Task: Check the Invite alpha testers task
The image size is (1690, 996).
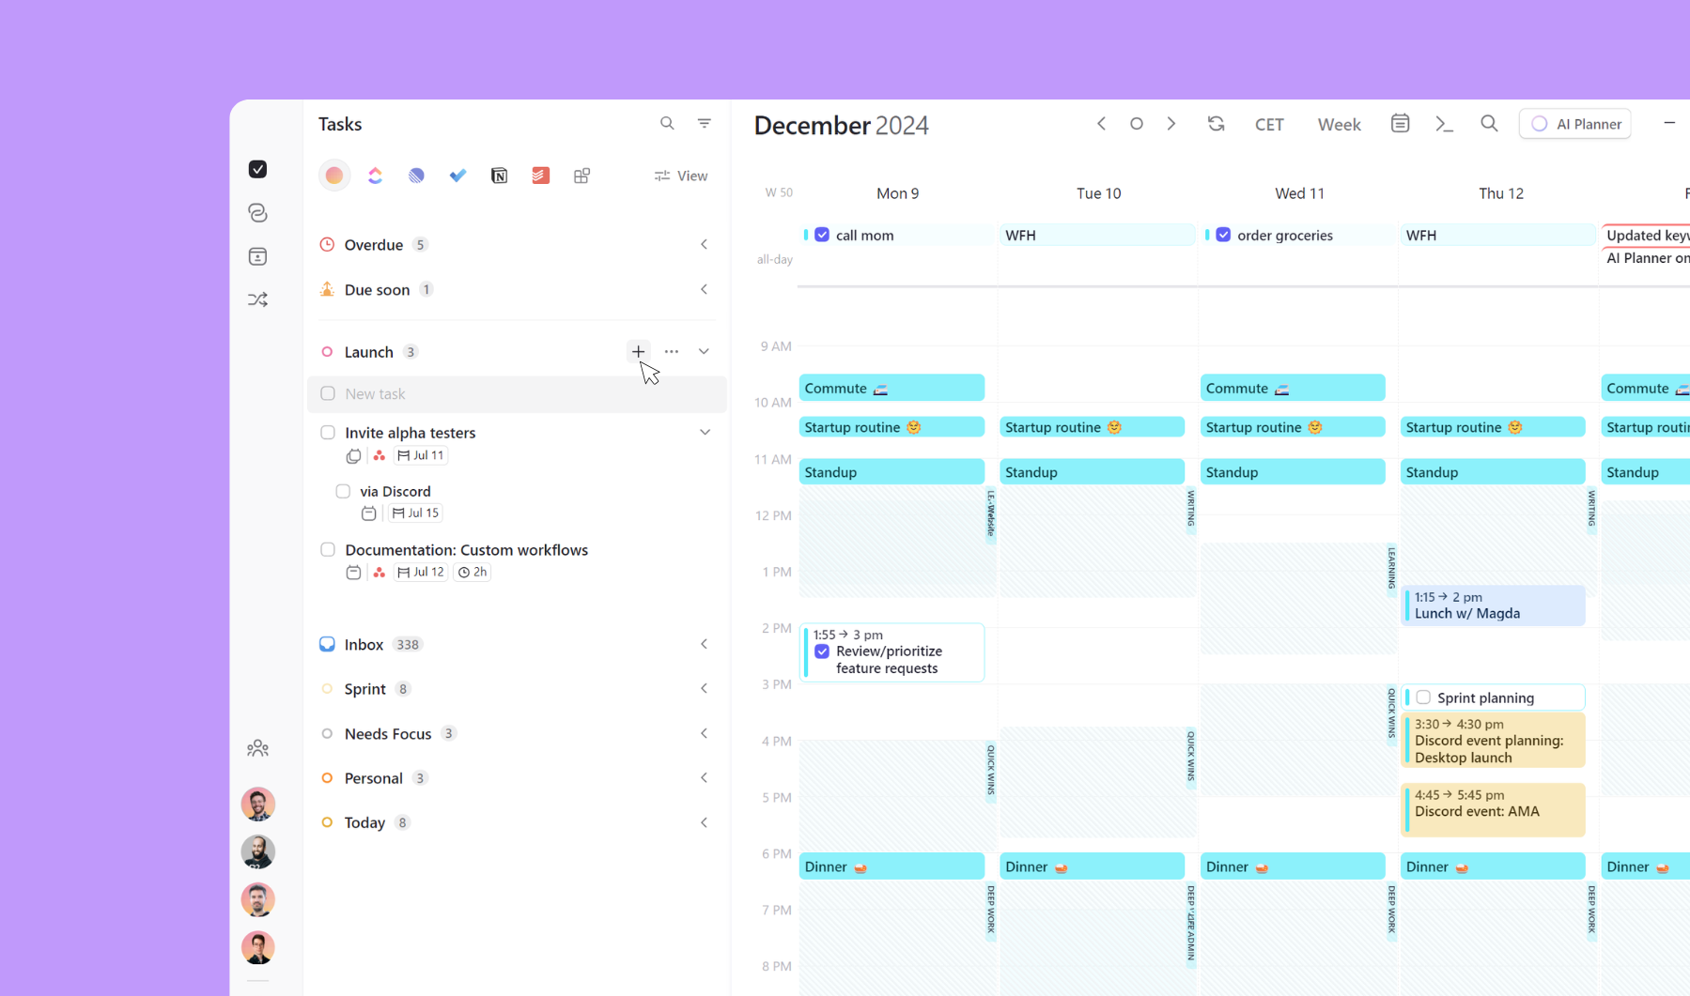Action: (x=328, y=433)
